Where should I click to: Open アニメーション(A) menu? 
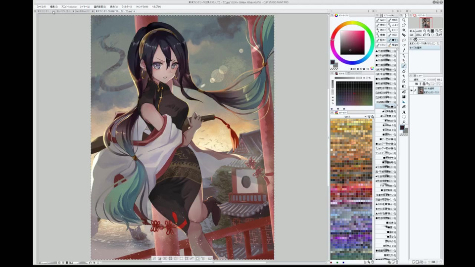[69, 6]
